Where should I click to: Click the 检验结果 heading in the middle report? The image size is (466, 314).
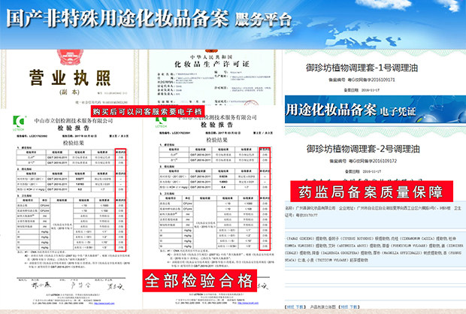(217, 140)
